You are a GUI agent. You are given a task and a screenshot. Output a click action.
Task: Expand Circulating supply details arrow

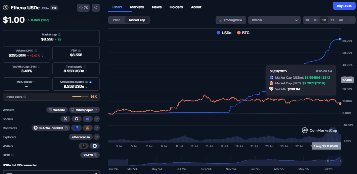tap(87, 87)
